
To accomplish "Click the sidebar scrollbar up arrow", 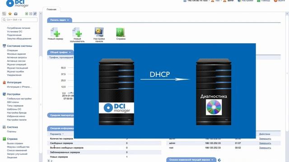I will click(41, 13).
